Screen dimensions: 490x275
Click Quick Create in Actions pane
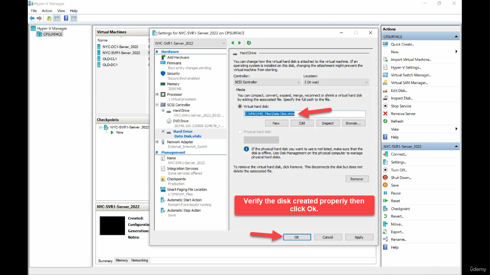(402, 44)
